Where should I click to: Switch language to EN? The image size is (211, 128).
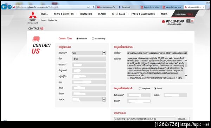(192, 21)
